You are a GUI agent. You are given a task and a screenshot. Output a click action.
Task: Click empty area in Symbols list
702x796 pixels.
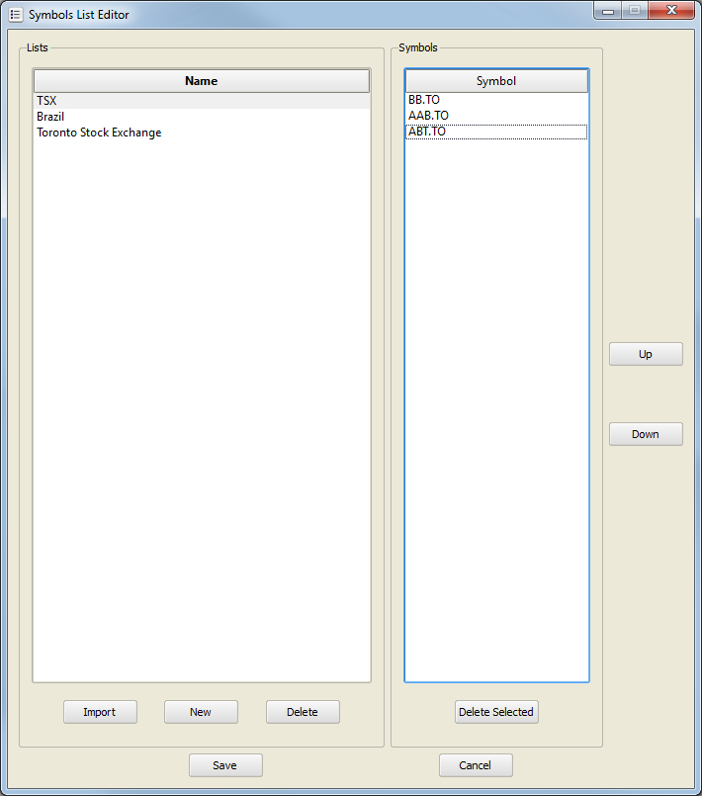tap(496, 396)
